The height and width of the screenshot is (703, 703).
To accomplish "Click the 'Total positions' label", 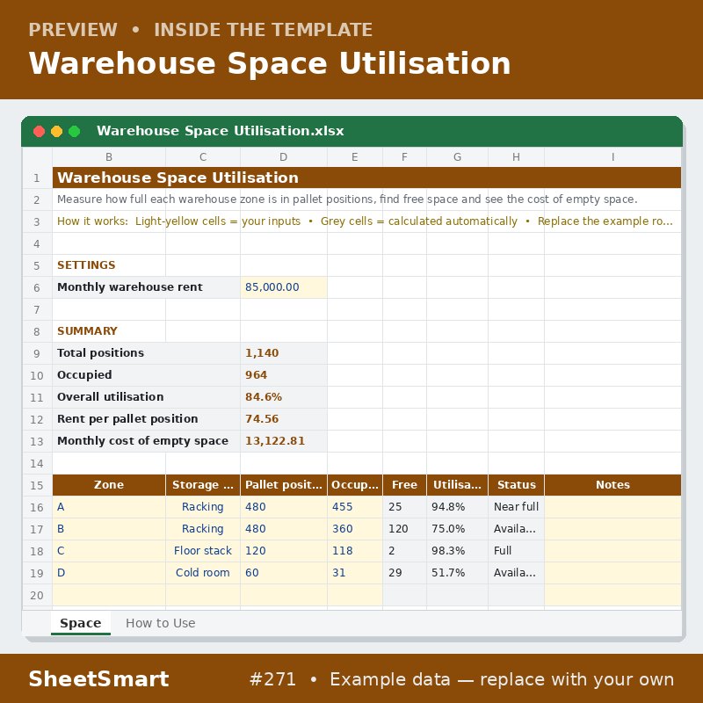I will [x=100, y=353].
